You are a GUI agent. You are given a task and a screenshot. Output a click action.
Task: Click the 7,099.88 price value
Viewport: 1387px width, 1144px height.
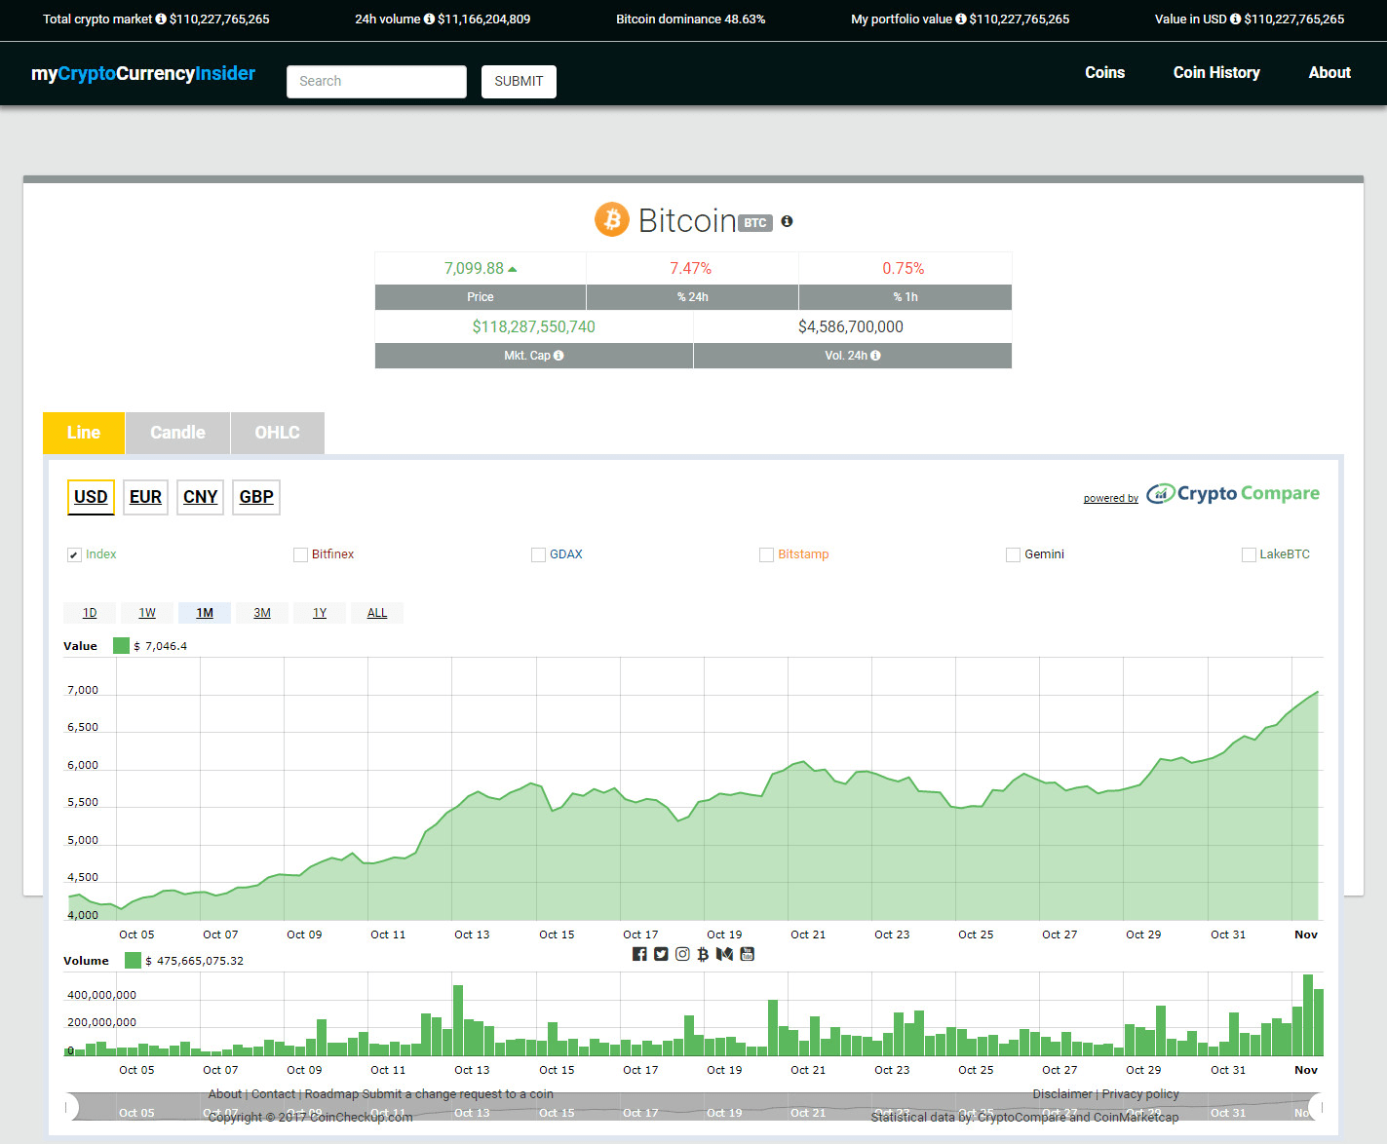pyautogui.click(x=474, y=269)
